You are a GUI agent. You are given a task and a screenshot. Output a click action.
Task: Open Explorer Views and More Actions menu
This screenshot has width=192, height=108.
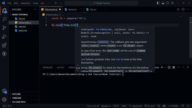tap(35, 9)
